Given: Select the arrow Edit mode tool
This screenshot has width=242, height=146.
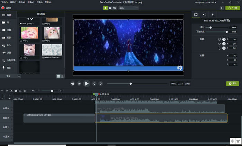Looking at the screenshot, I should pos(105,8).
